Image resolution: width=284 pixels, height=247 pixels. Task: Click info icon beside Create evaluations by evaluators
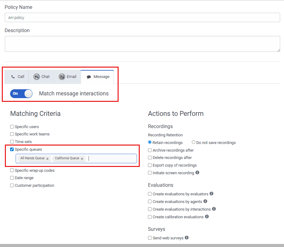tap(212, 194)
